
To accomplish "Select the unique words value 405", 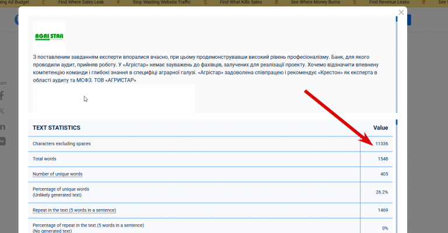I will pyautogui.click(x=384, y=174).
